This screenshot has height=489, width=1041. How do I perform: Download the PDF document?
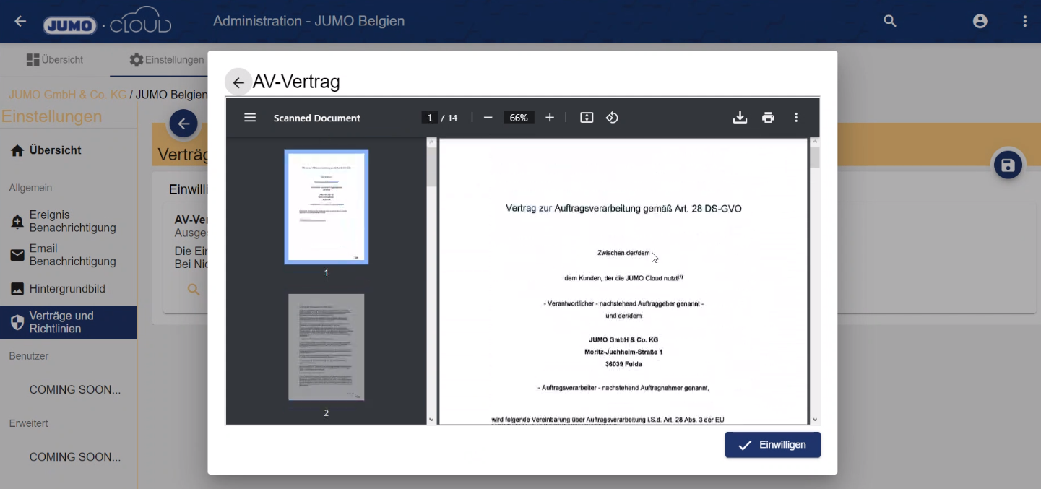point(740,118)
